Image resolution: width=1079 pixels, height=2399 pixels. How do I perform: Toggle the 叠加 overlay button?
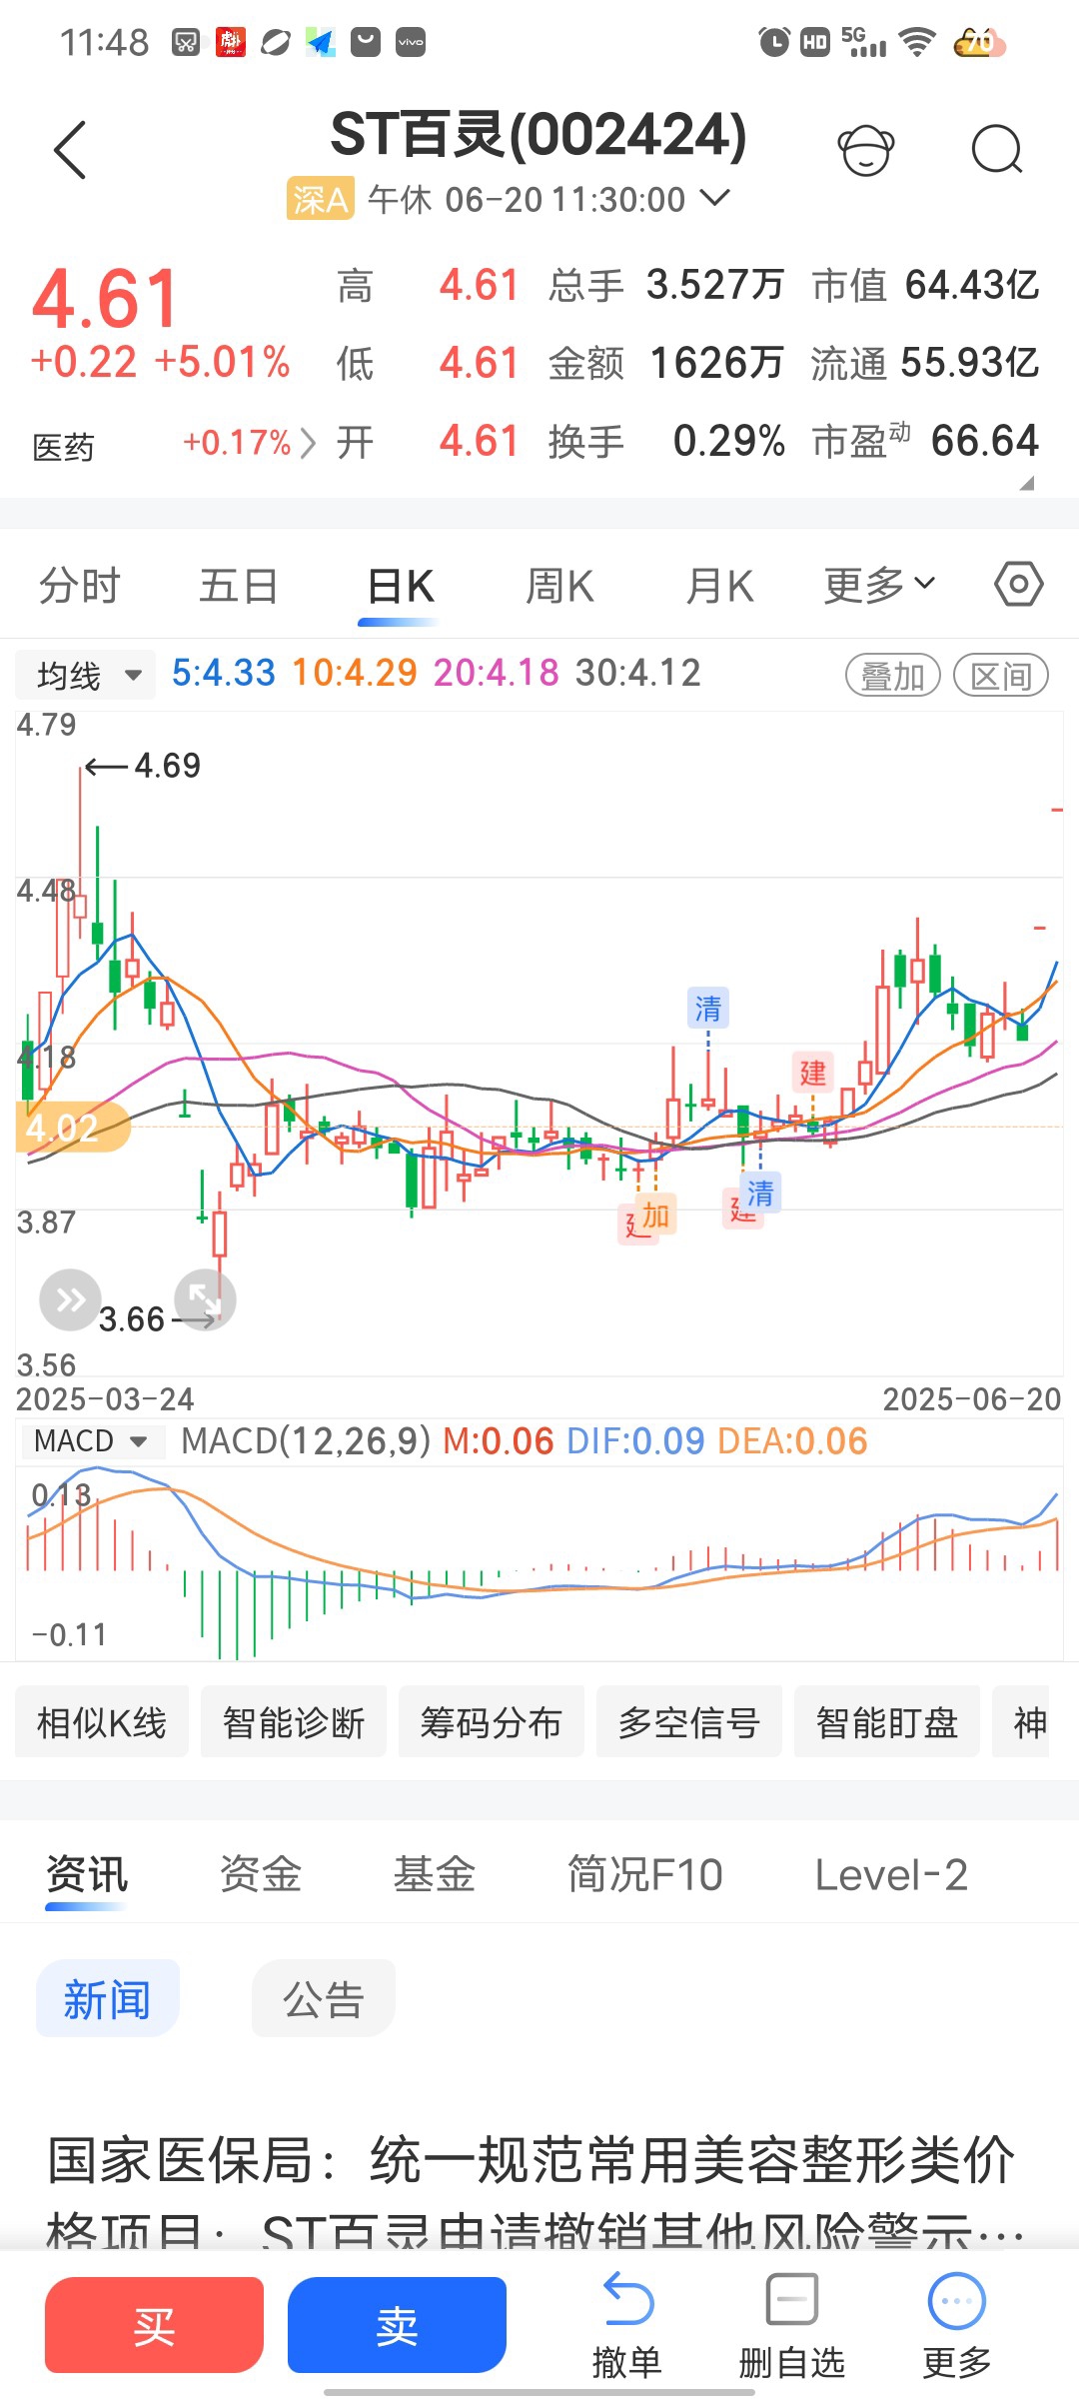point(893,676)
